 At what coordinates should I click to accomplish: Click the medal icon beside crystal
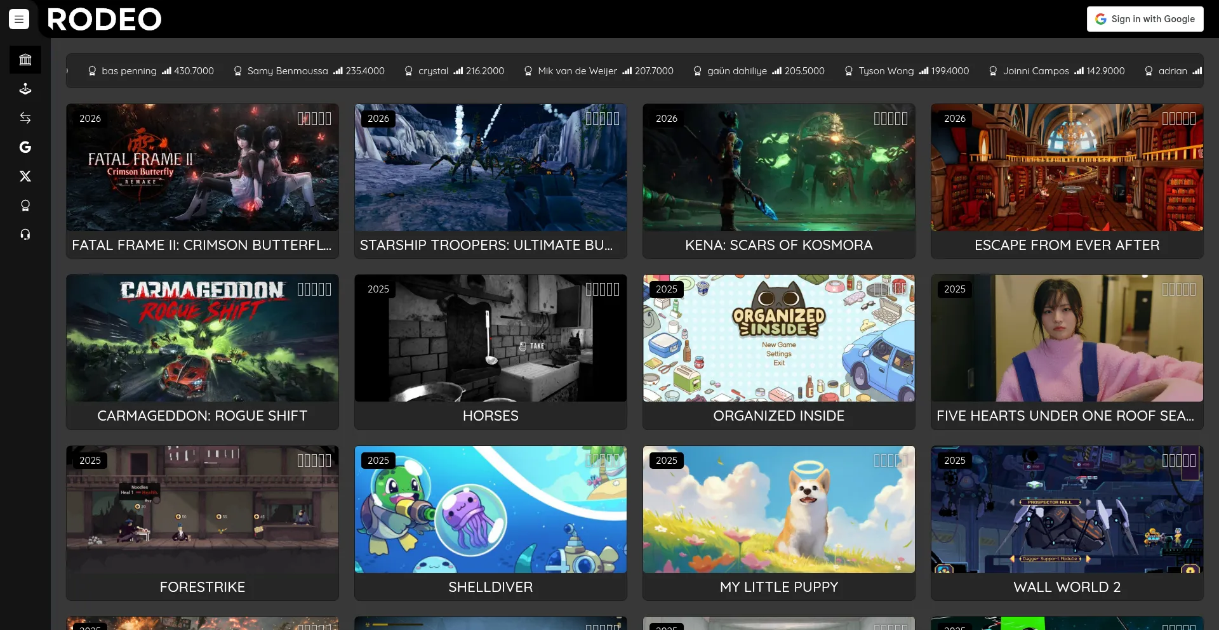pos(409,71)
